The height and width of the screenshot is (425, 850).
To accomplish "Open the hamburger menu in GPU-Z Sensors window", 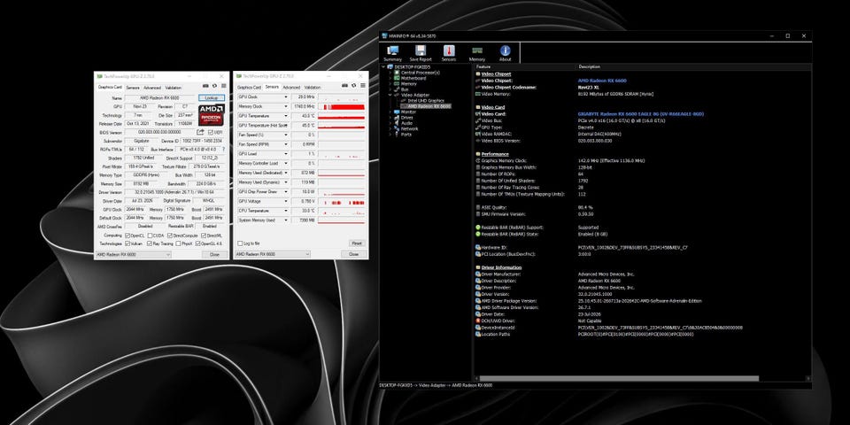I will 363,86.
